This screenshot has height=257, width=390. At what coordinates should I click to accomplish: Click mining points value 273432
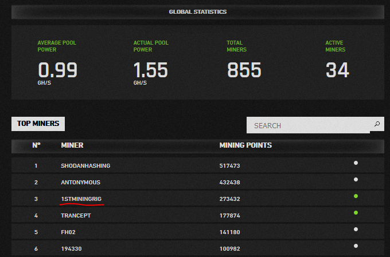coord(229,199)
